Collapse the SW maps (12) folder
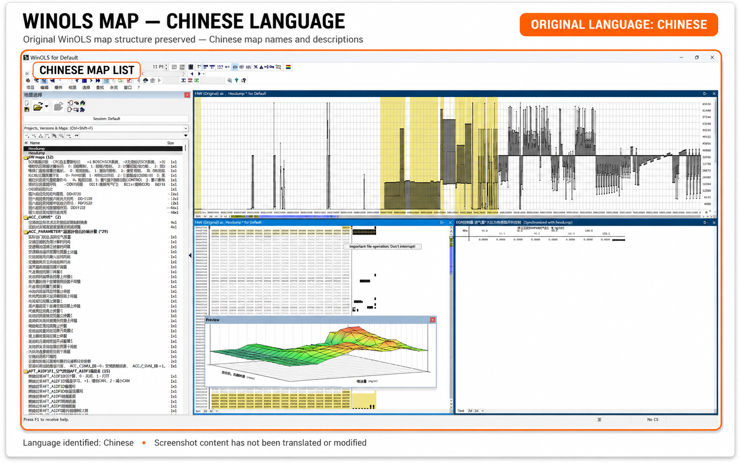This screenshot has width=740, height=463. tap(26, 158)
